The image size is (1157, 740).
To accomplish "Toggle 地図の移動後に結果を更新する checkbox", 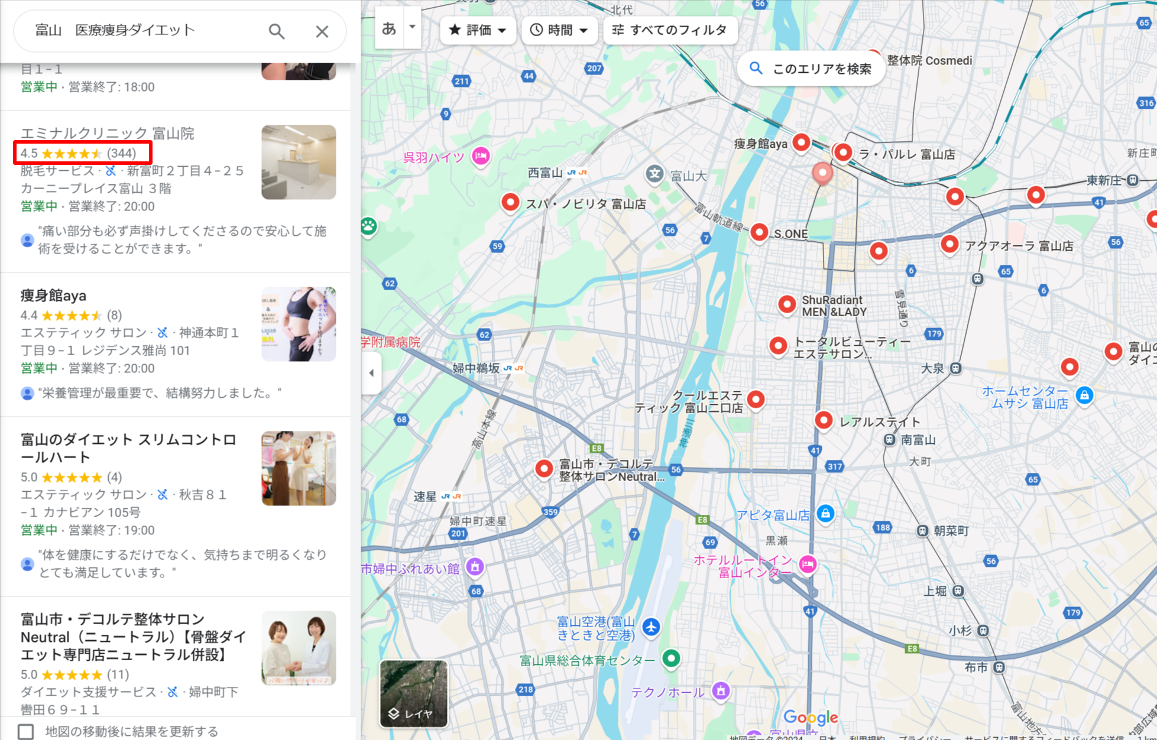I will [x=25, y=731].
